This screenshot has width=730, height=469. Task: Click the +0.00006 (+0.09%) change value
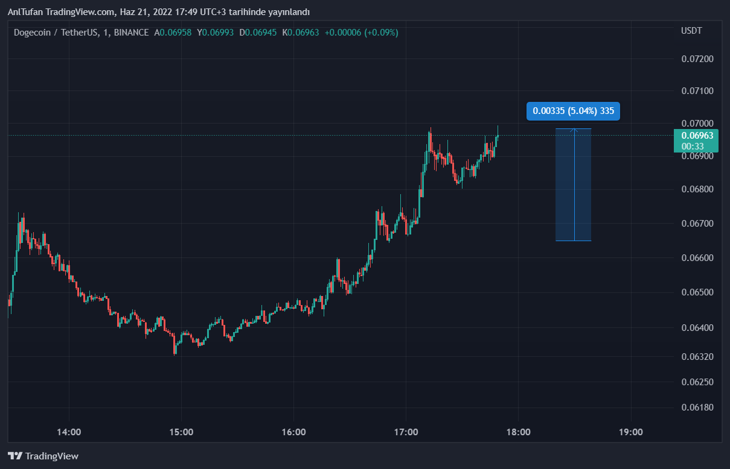[x=361, y=33]
